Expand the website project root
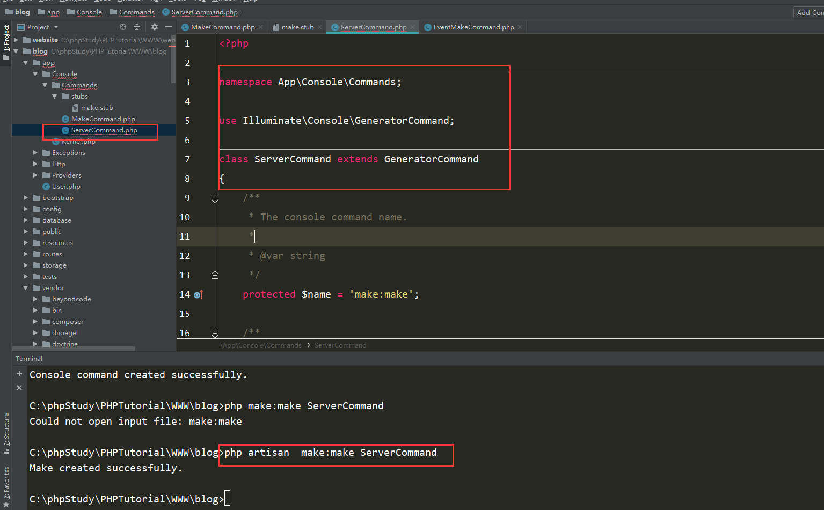The height and width of the screenshot is (510, 824). point(16,40)
